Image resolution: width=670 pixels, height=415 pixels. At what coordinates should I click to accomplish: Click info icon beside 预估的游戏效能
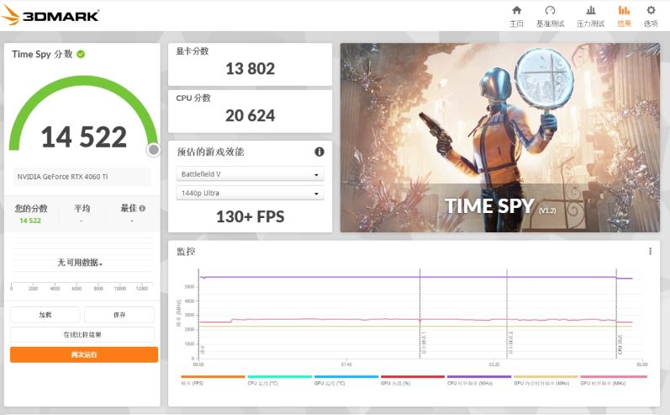[319, 152]
